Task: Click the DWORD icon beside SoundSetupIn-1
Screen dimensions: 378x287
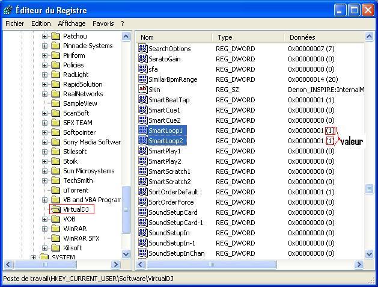Action: (x=142, y=243)
